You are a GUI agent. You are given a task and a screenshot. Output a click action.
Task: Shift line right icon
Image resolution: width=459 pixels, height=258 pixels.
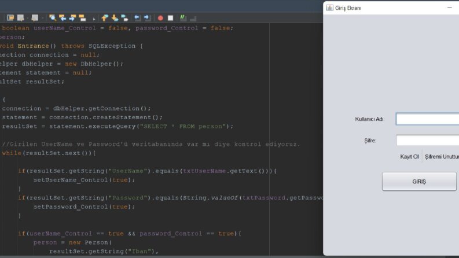[147, 18]
